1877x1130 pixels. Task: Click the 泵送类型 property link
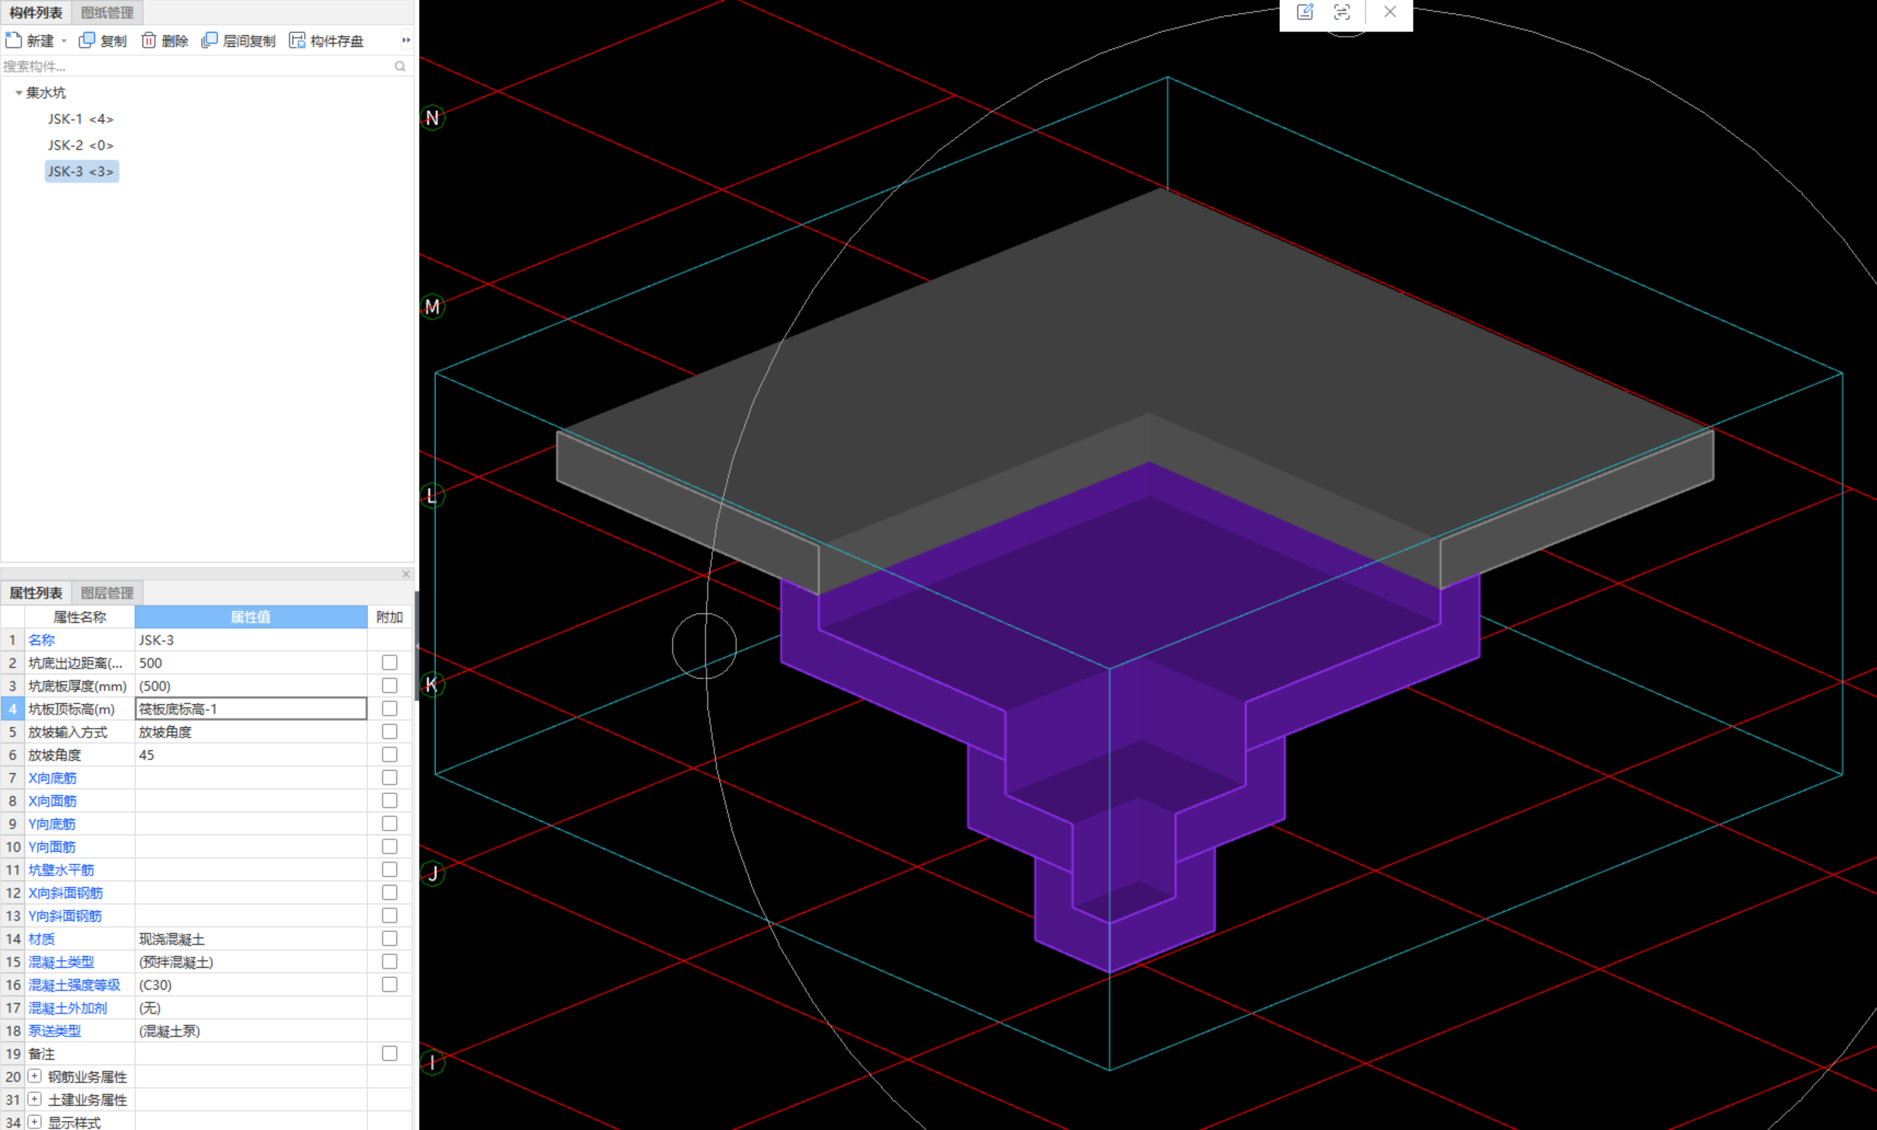pos(55,1030)
